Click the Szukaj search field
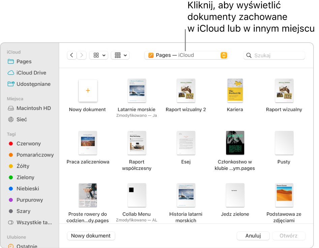 pos(274,55)
